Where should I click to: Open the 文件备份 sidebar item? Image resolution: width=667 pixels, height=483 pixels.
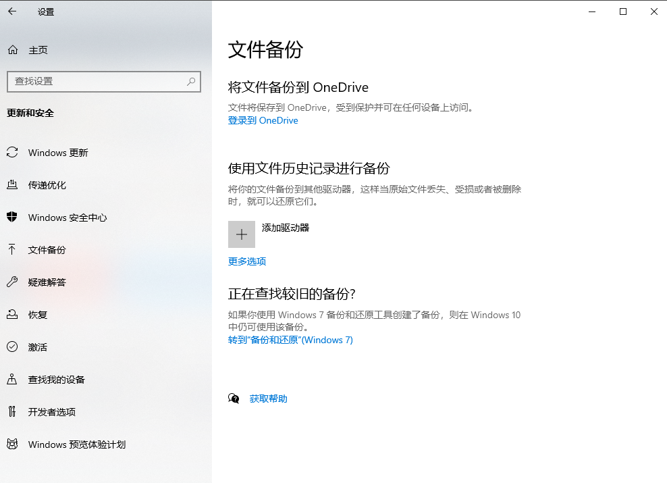(x=47, y=250)
